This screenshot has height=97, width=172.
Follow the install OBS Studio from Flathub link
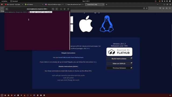[71, 57]
